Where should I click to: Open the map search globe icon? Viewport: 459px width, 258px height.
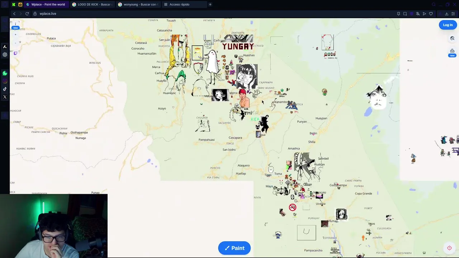click(452, 38)
